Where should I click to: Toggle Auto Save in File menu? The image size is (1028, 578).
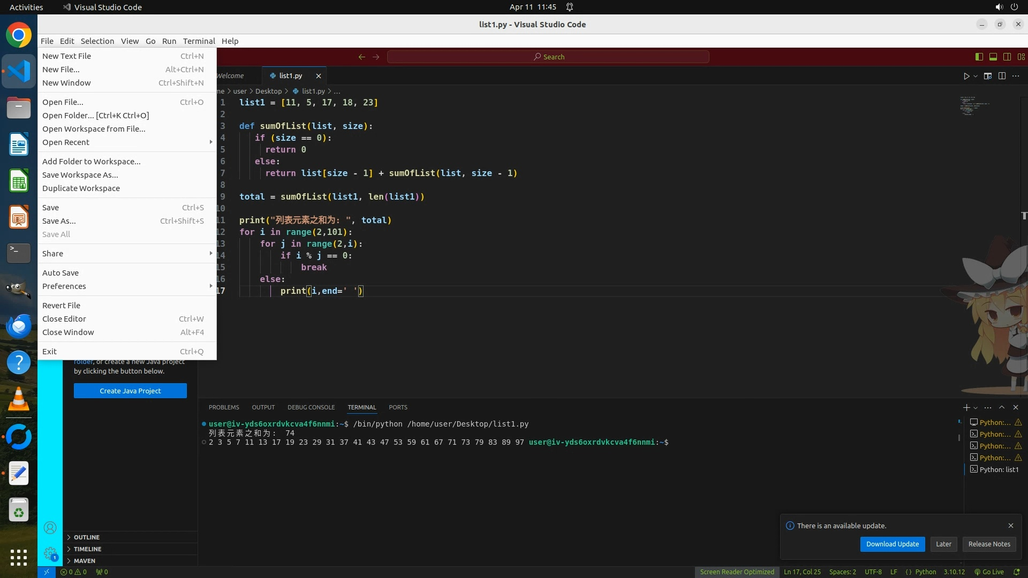point(61,273)
